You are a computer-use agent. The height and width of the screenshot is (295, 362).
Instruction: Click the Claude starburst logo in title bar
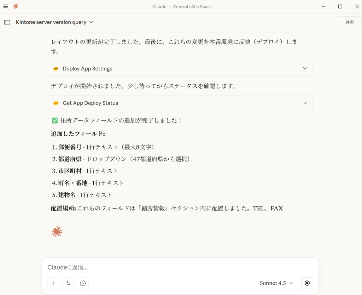(16, 6)
